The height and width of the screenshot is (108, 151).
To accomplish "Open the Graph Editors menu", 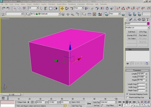I will [62, 4].
